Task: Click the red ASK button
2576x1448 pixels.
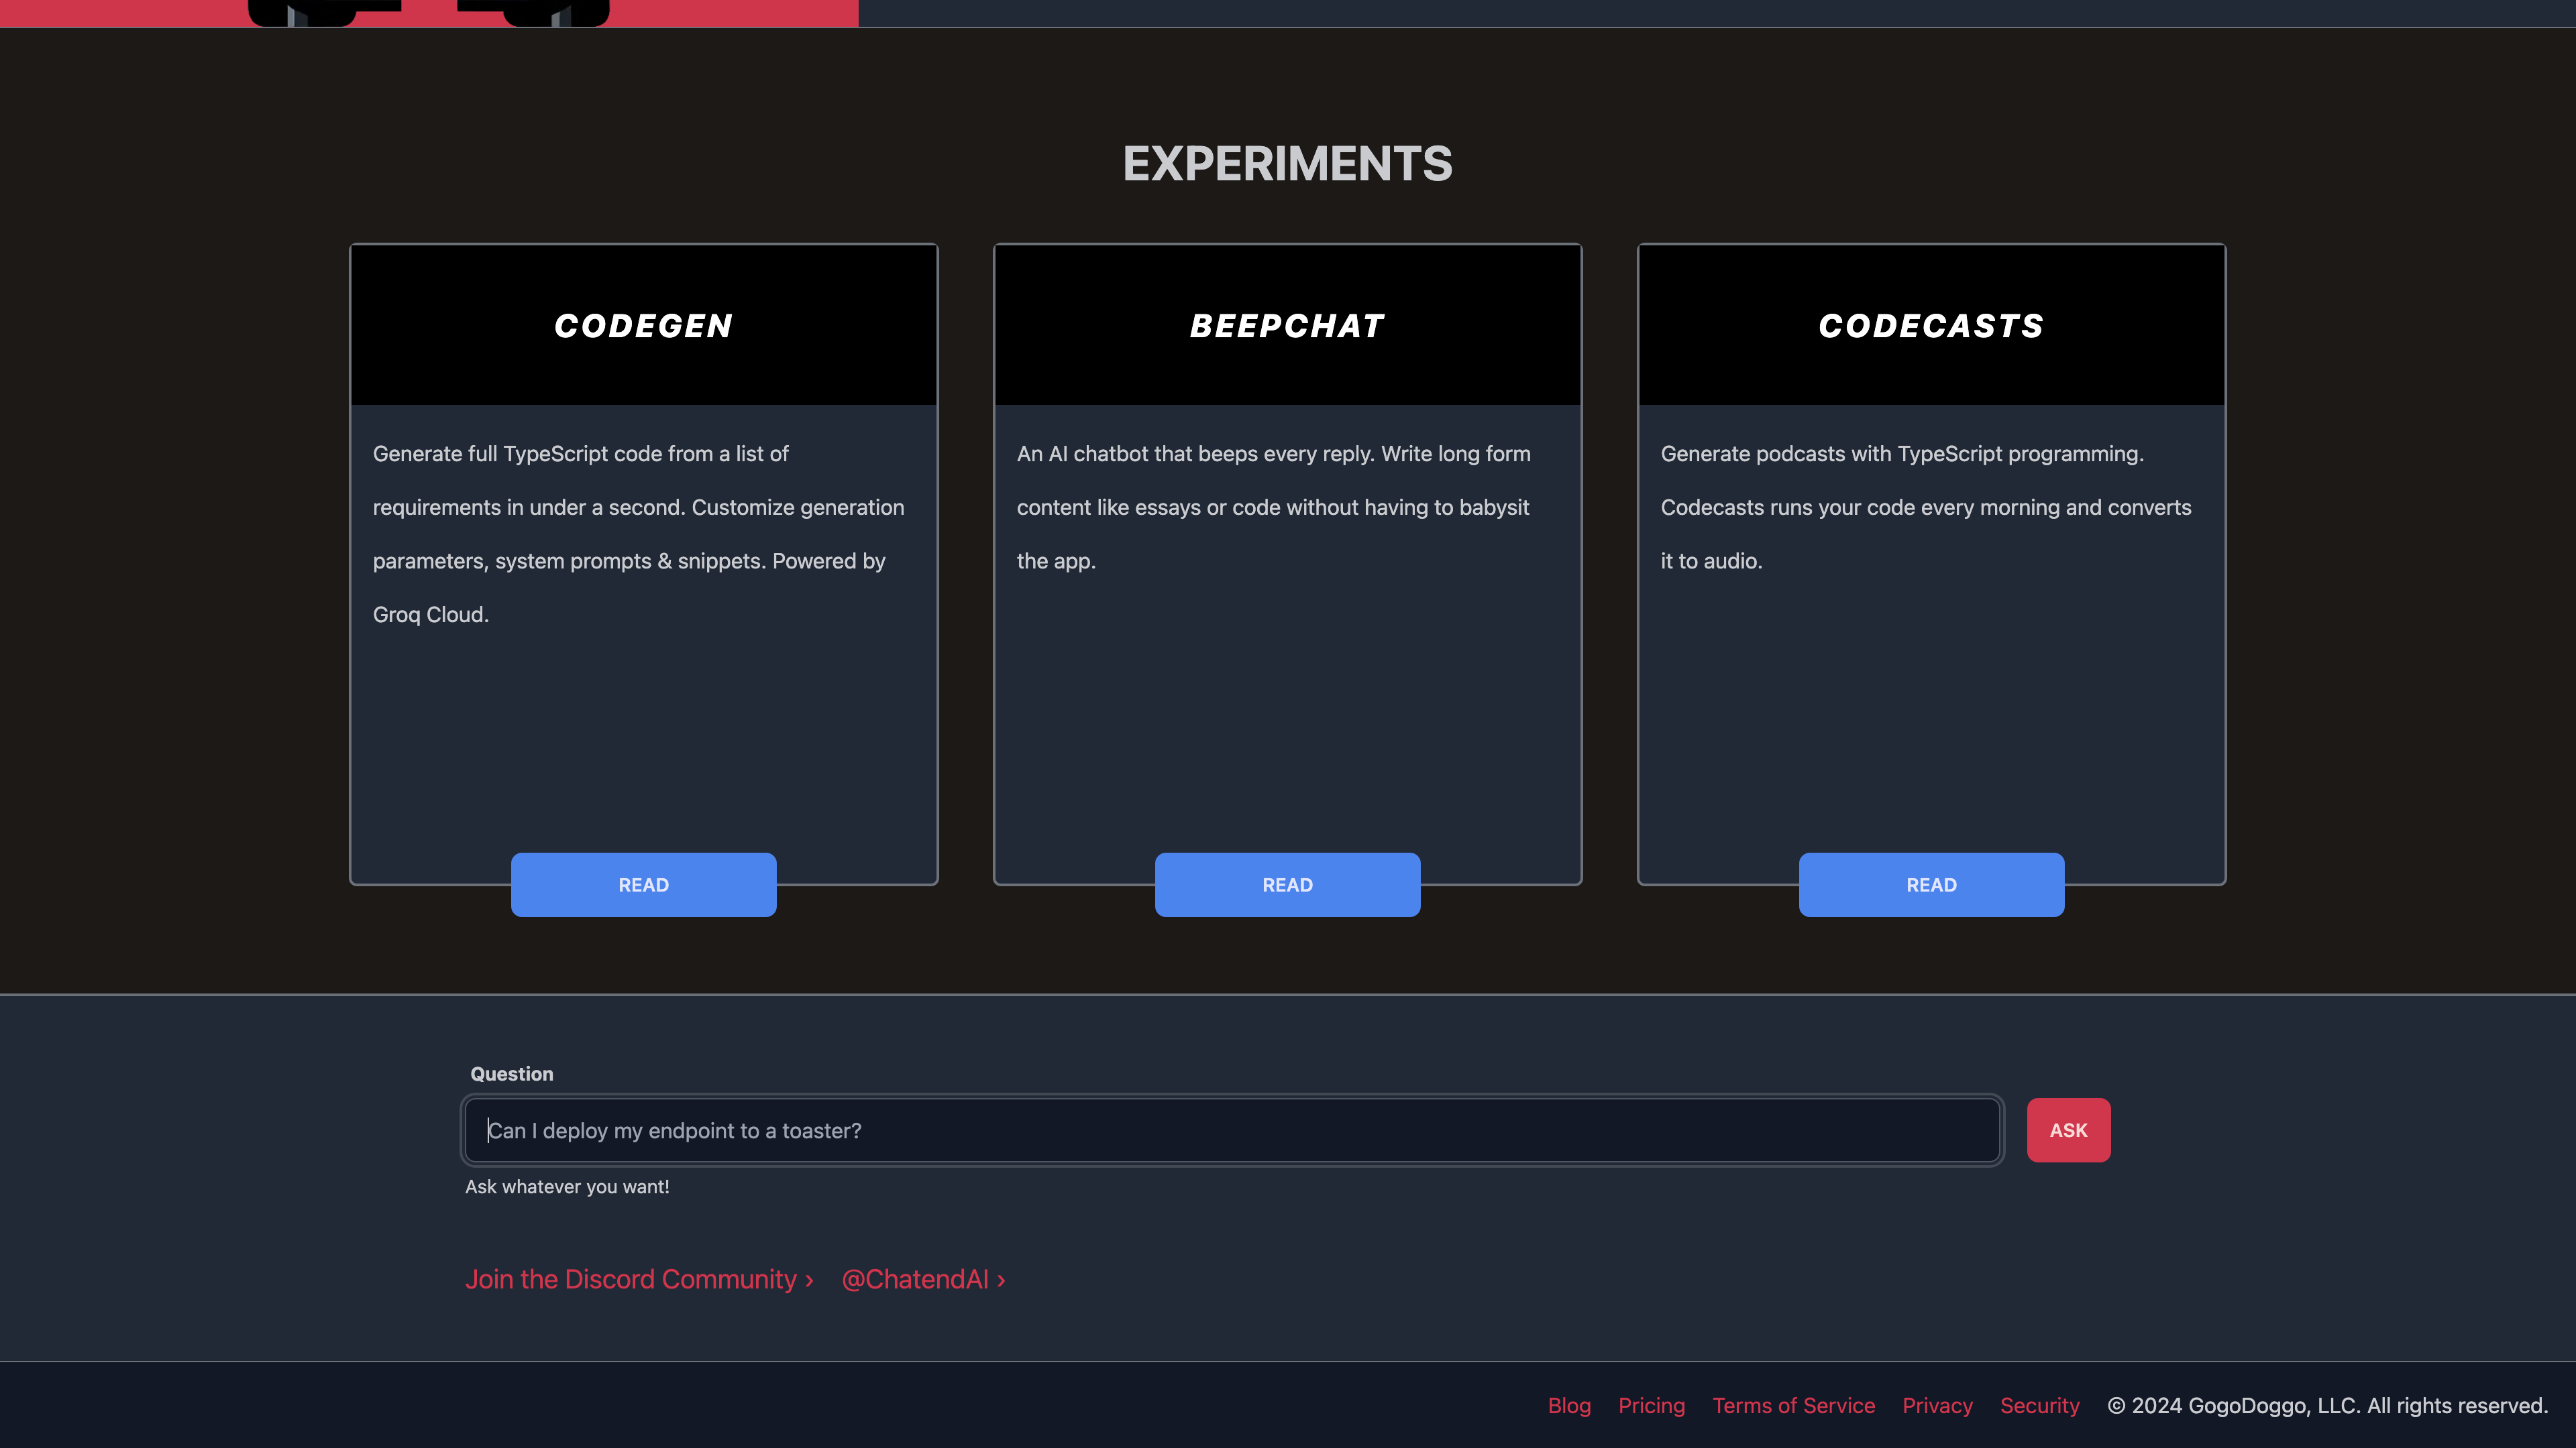Action: tap(2068, 1130)
